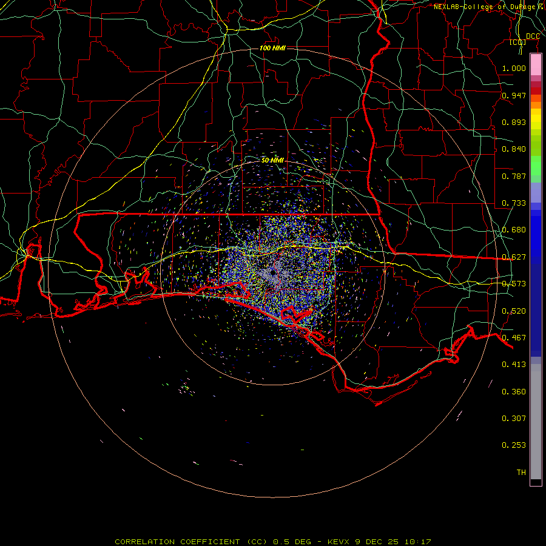Click the 0.680 scale value
The width and height of the screenshot is (546, 546).
pyautogui.click(x=514, y=230)
